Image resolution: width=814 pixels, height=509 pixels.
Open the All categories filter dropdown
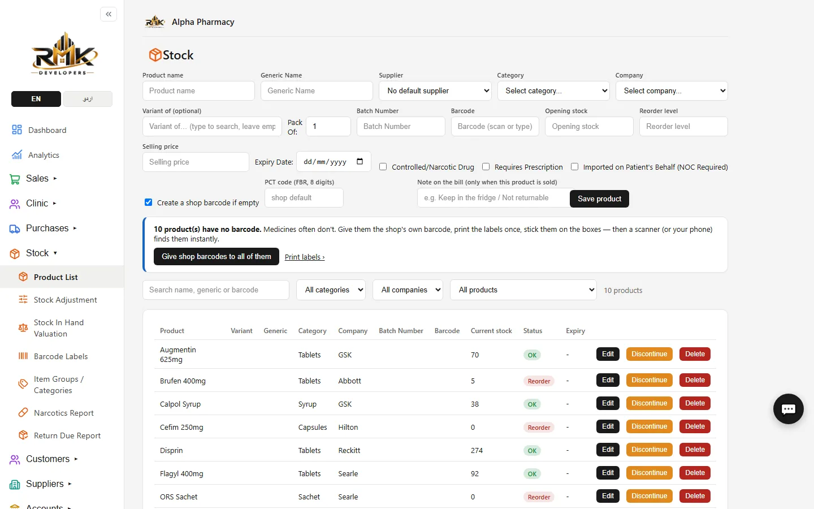tap(331, 290)
